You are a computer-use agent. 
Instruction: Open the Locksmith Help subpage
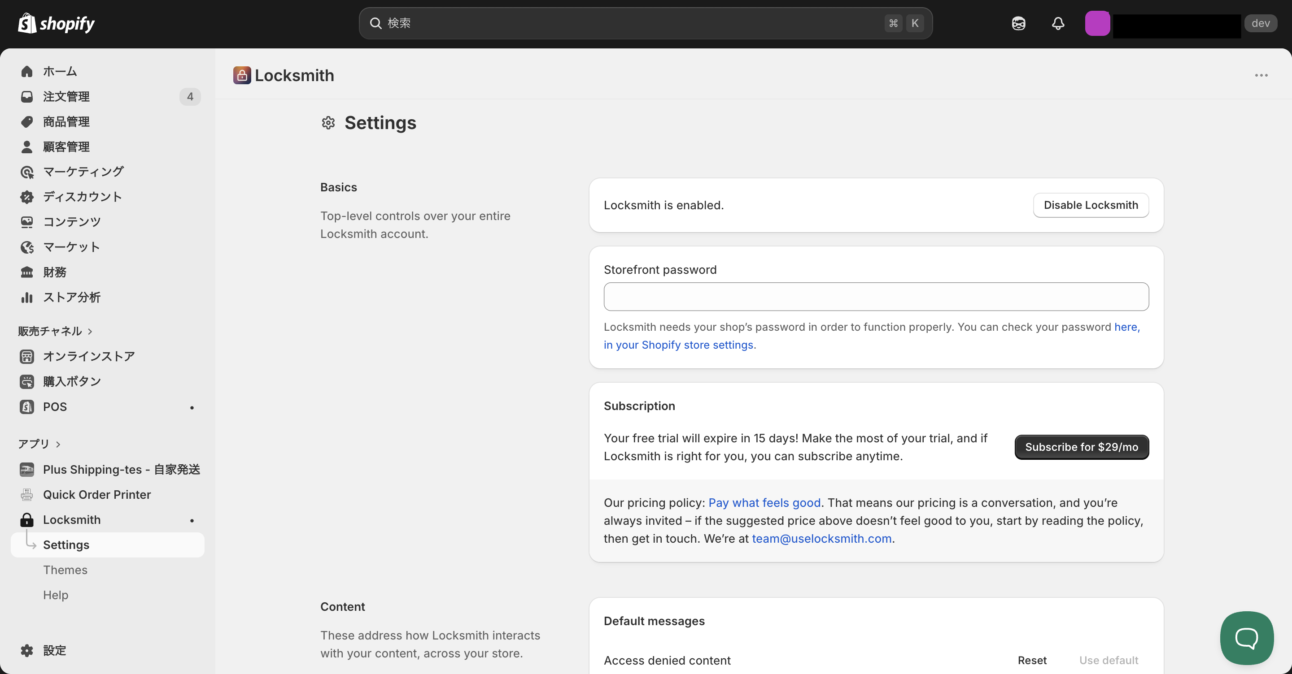pyautogui.click(x=56, y=595)
